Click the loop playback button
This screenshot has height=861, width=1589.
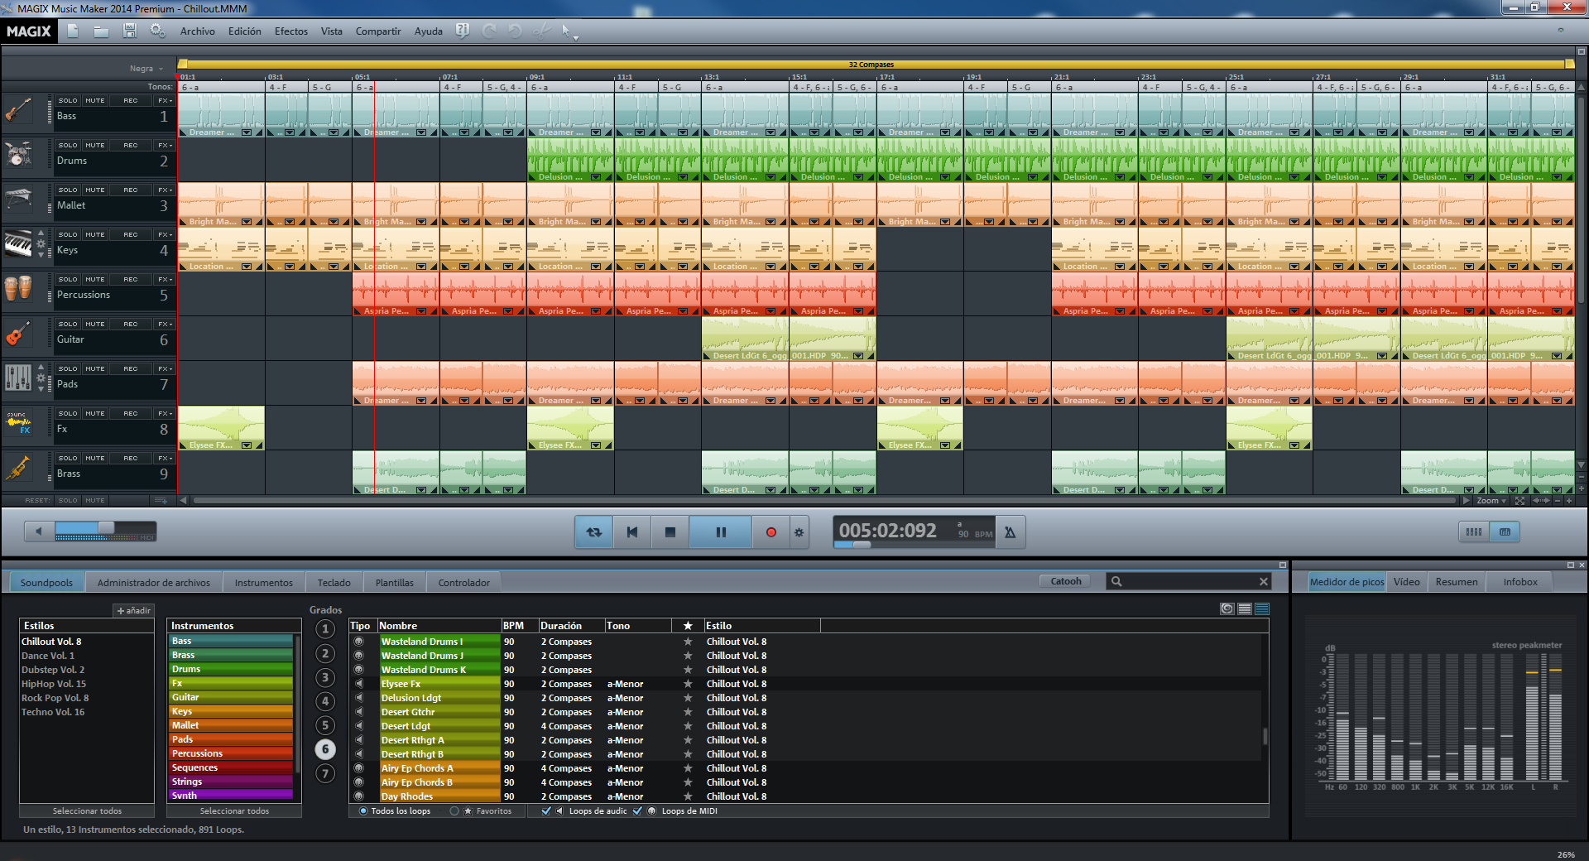coord(594,532)
